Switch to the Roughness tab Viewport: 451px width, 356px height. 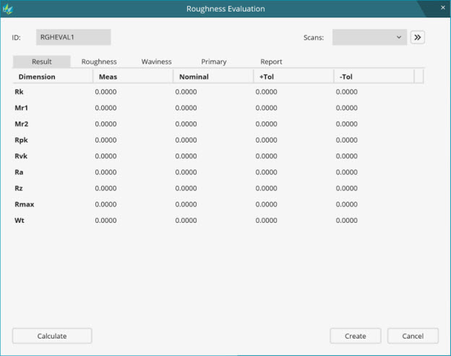pos(99,62)
